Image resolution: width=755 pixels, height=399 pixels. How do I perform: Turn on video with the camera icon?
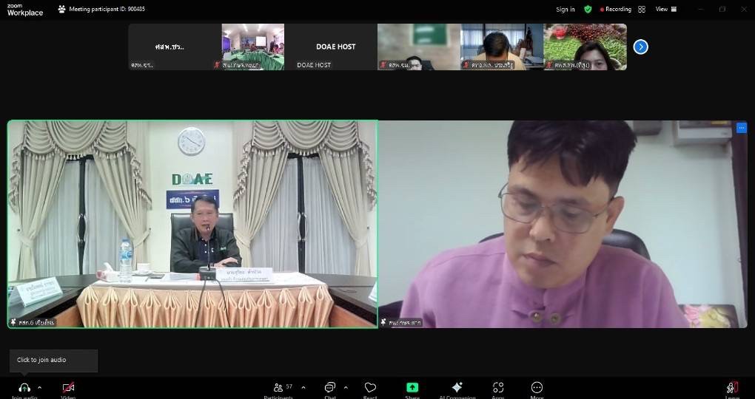pyautogui.click(x=68, y=388)
